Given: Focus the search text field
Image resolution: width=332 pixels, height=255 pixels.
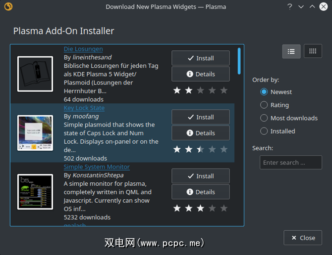Looking at the screenshot, I should click(x=291, y=163).
